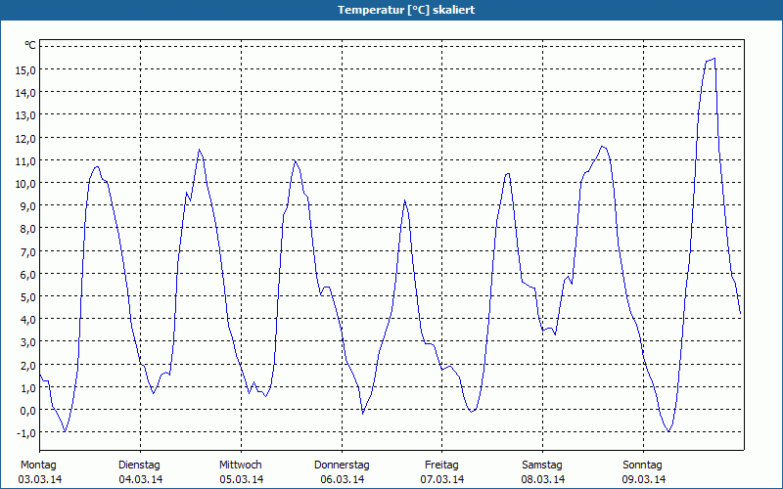
Task: Click the Thursday peak near 9 °C
Action: pyautogui.click(x=405, y=200)
